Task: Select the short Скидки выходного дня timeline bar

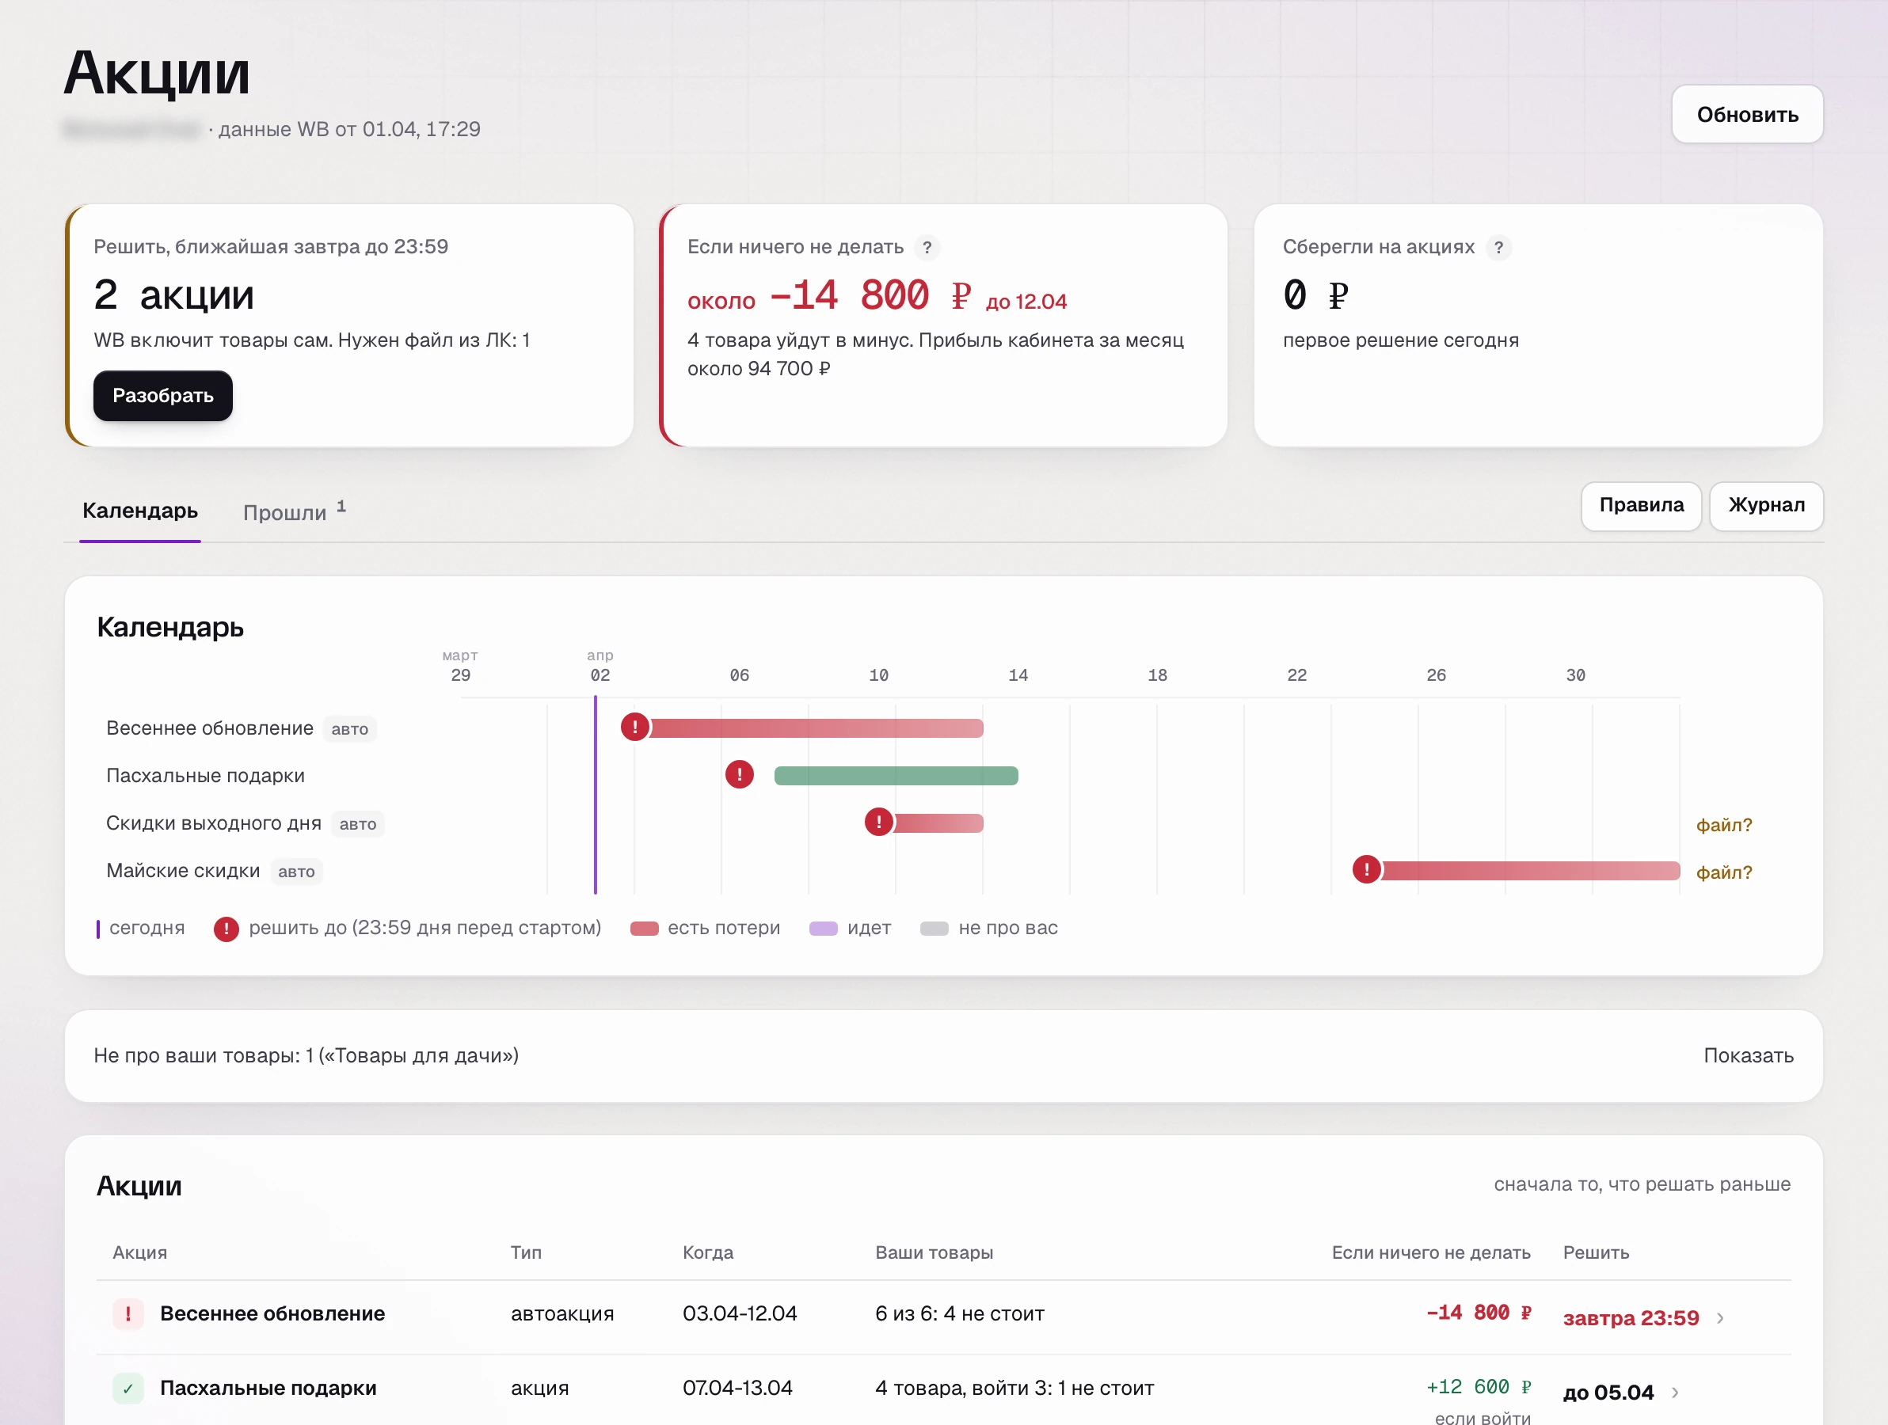Action: click(x=939, y=823)
